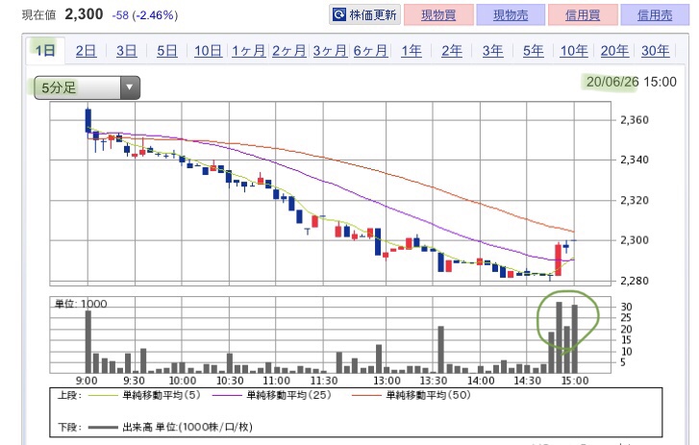The width and height of the screenshot is (699, 445).
Task: Show the 2ヶ月 chart period
Action: click(x=288, y=51)
